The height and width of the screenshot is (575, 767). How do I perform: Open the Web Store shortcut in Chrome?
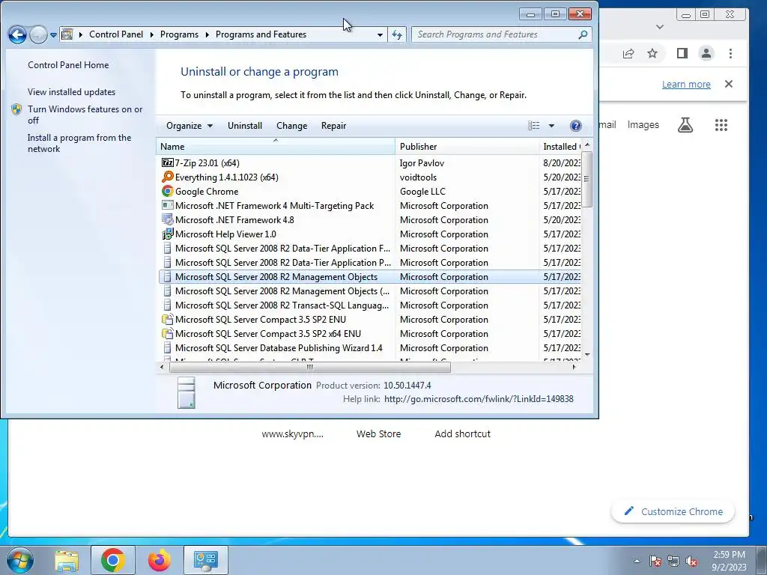coord(378,433)
